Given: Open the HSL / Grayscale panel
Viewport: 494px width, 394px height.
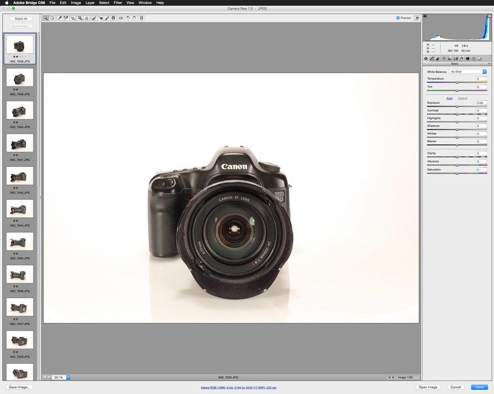Looking at the screenshot, I should click(443, 58).
